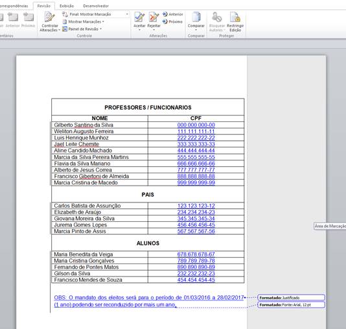The image size is (346, 329).
Task: Click the PAIS section heading
Action: point(148,195)
